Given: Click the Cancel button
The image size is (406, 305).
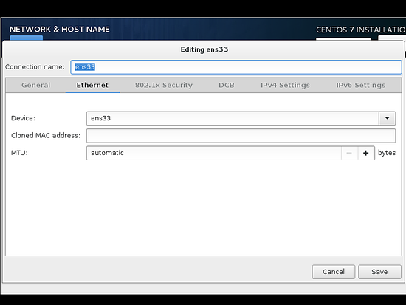Looking at the screenshot, I should point(334,272).
